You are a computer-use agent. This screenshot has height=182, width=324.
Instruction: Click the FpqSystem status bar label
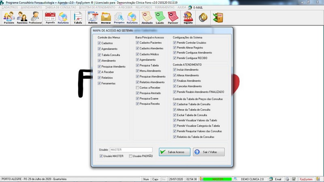(306, 179)
